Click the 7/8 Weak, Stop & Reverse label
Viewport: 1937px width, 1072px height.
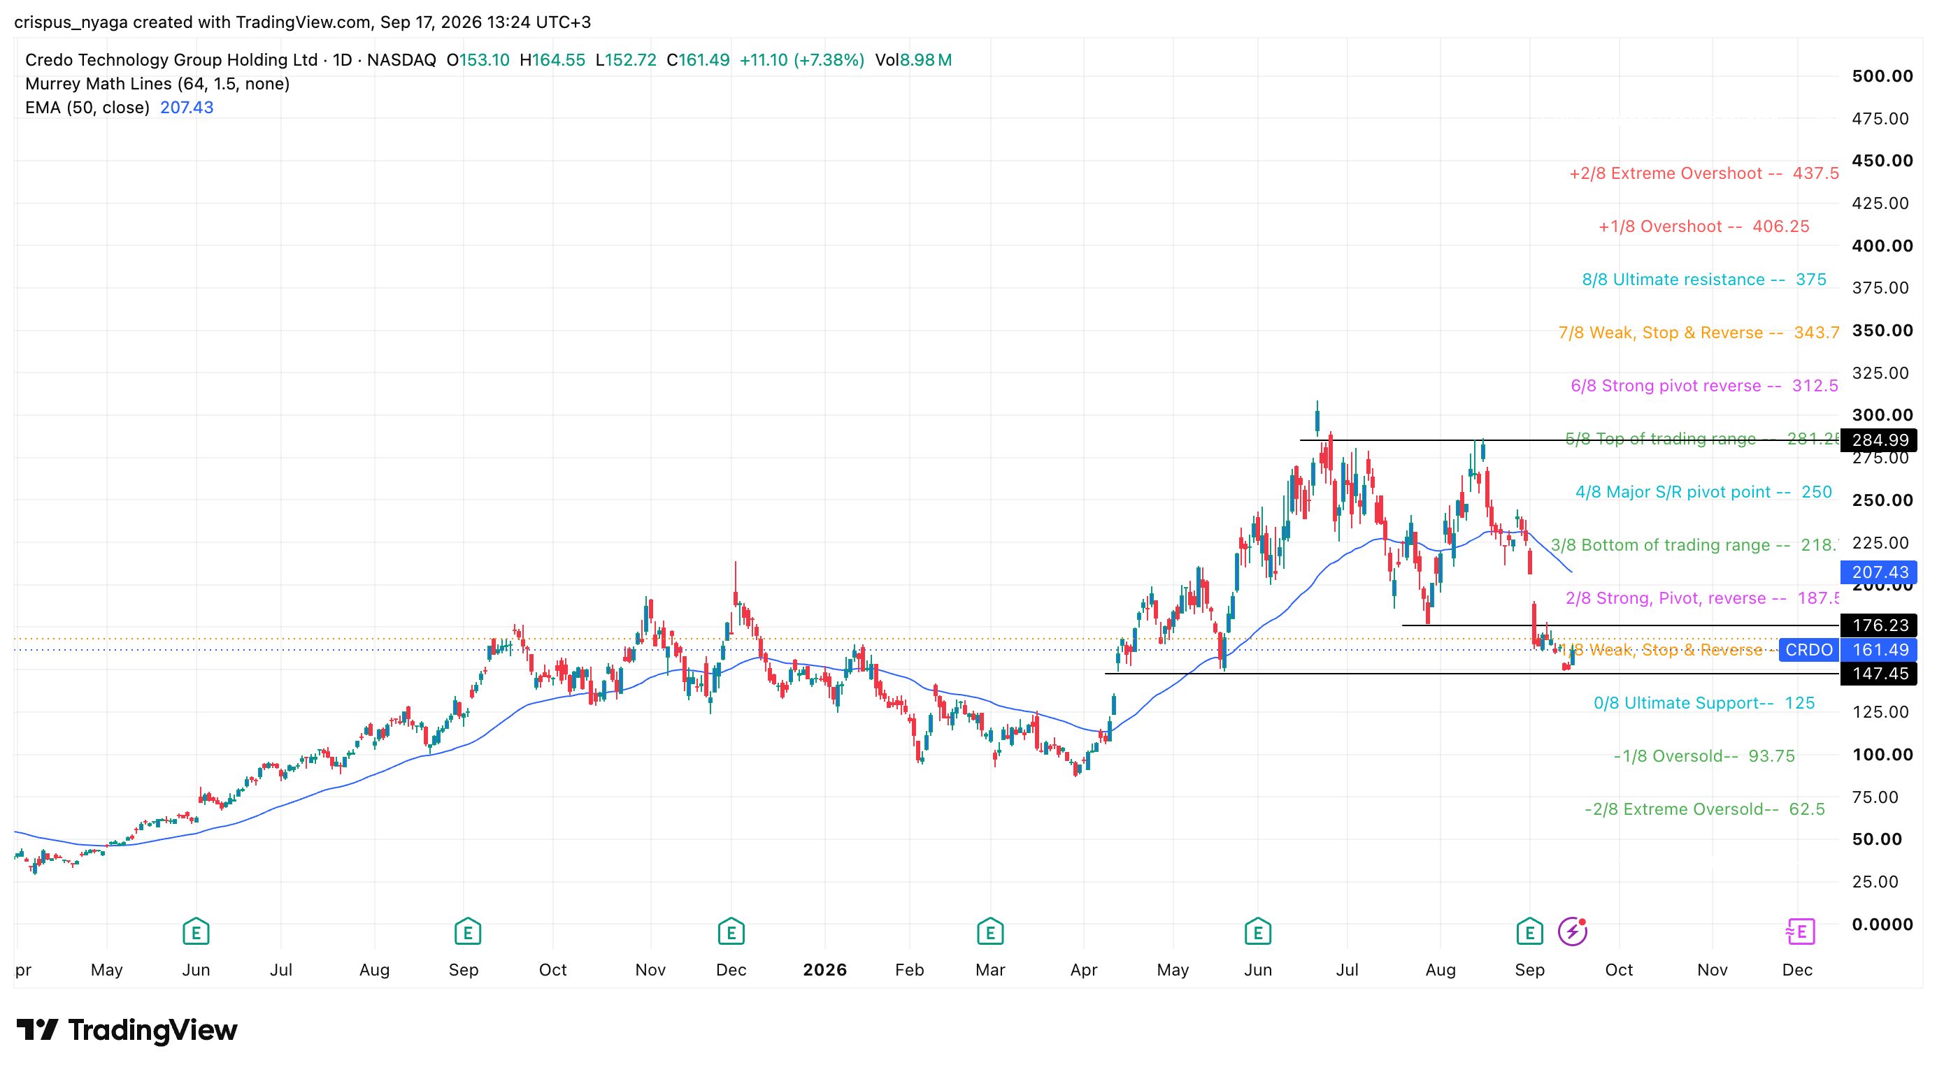1699,333
